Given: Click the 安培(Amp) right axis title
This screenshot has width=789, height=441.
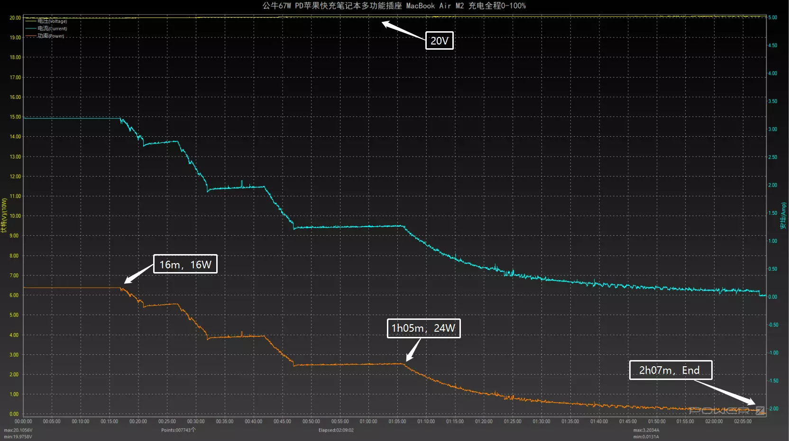Looking at the screenshot, I should [x=783, y=216].
